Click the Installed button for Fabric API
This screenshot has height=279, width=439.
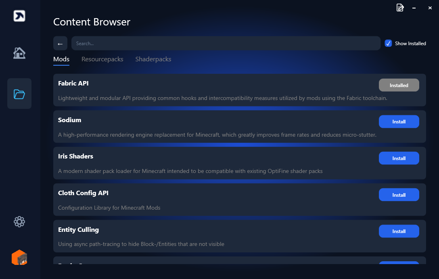399,85
